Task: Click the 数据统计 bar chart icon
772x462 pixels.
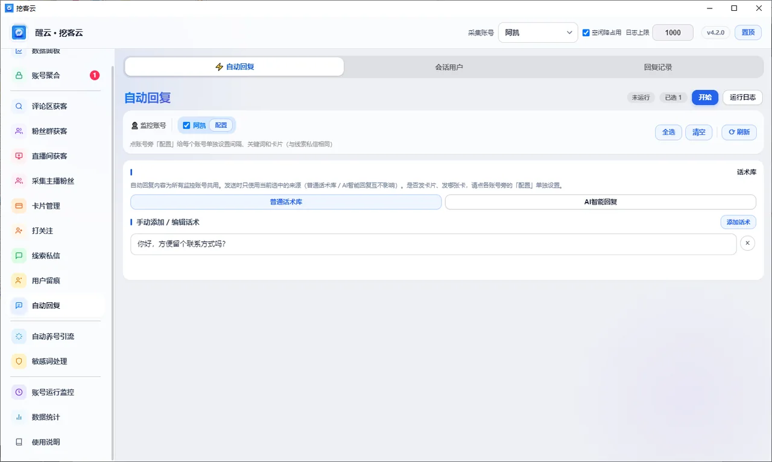Action: [x=19, y=417]
